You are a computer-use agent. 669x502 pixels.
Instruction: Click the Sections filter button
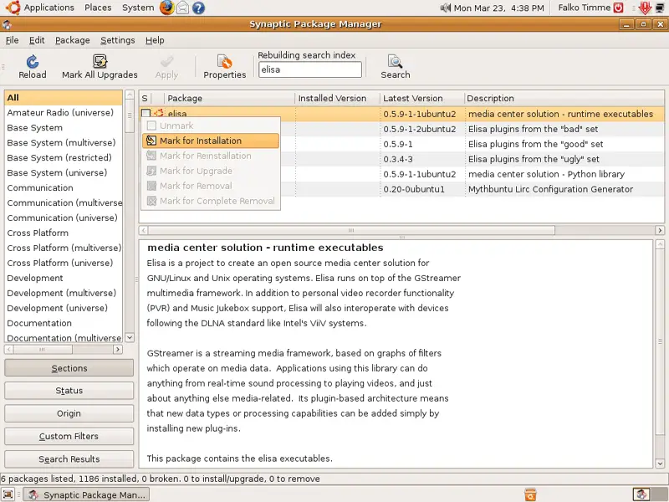click(69, 368)
